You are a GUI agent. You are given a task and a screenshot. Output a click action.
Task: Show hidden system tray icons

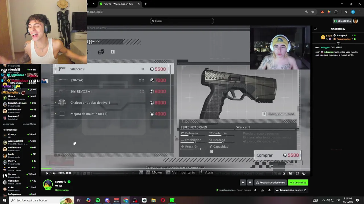(x=323, y=200)
